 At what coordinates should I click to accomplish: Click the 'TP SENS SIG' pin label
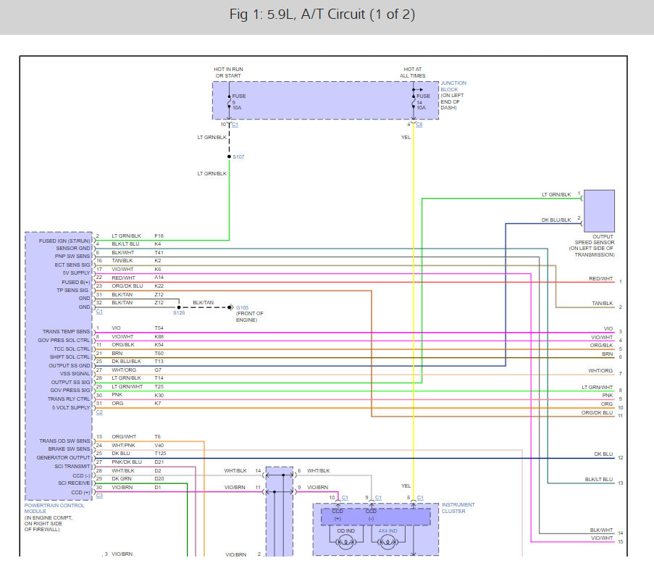72,290
